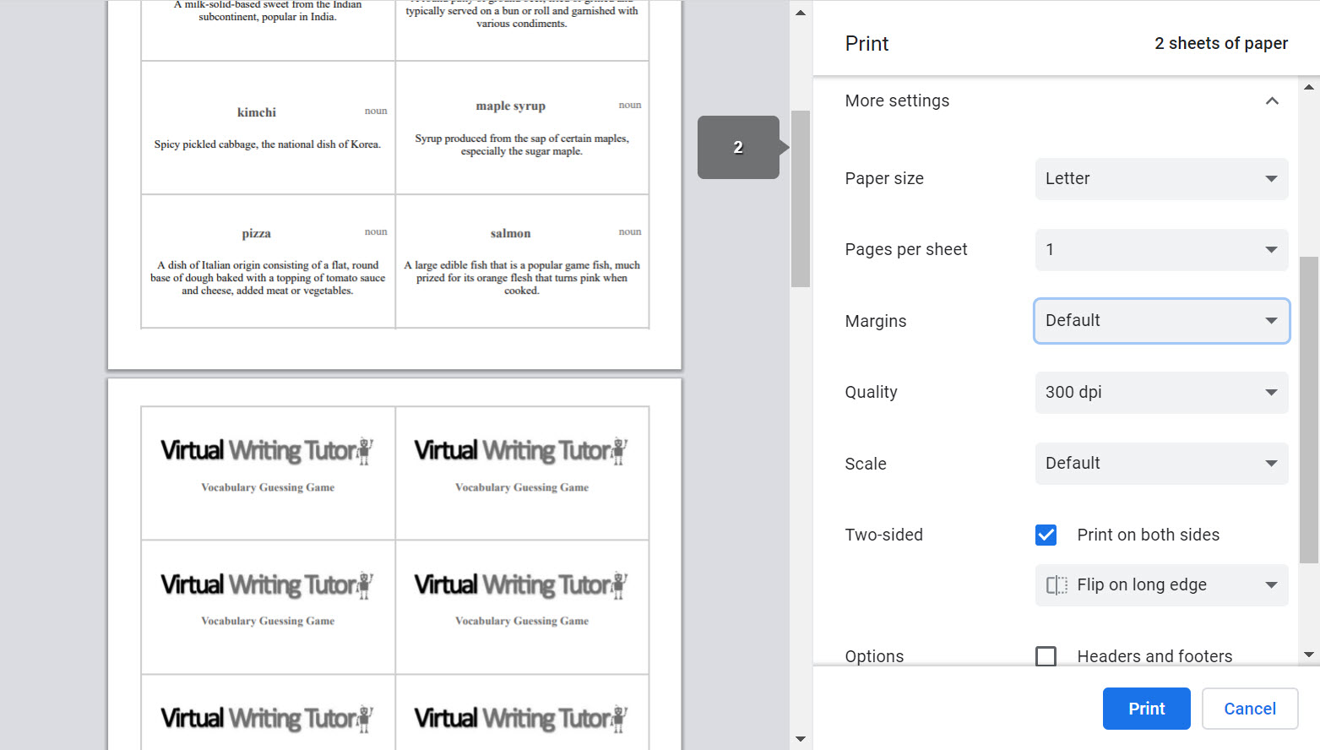Click the page 2 indicator badge

738,147
